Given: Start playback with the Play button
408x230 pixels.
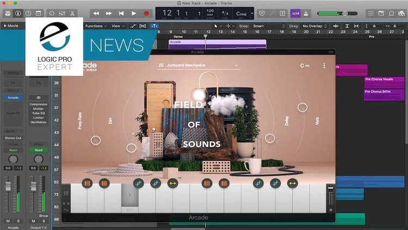Looking at the screenshot, I should point(134,13).
